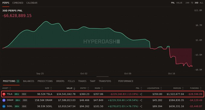Switch to the Combined tab
Viewport: 205px width, 110px height.
point(18,3)
